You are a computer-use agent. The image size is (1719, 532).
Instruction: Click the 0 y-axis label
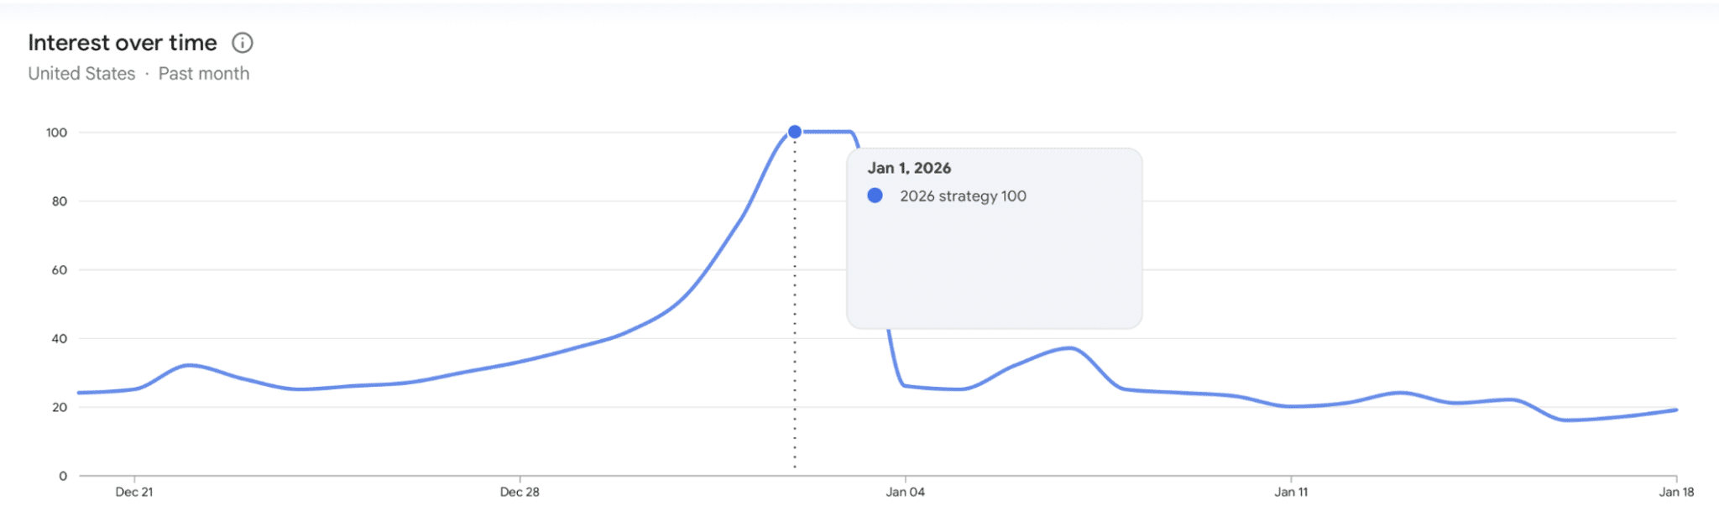click(63, 476)
